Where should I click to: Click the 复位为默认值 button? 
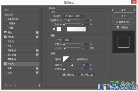point(87,75)
